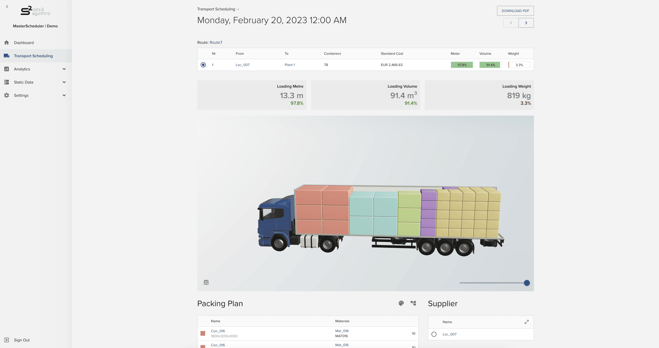Open the color palette icon in Packing Plan

point(401,303)
